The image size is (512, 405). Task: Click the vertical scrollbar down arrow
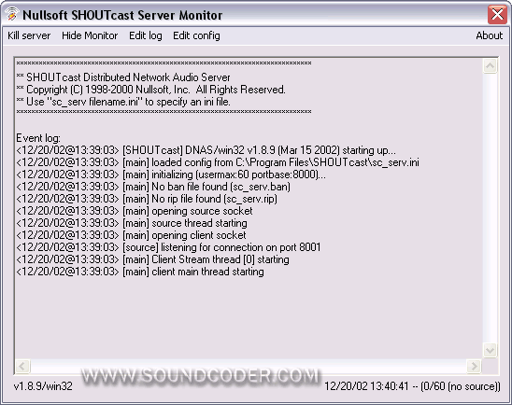coord(490,351)
